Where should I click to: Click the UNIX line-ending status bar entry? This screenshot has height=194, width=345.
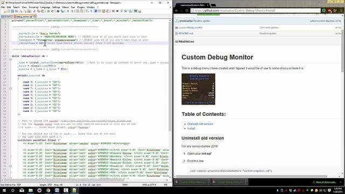[x=125, y=185]
